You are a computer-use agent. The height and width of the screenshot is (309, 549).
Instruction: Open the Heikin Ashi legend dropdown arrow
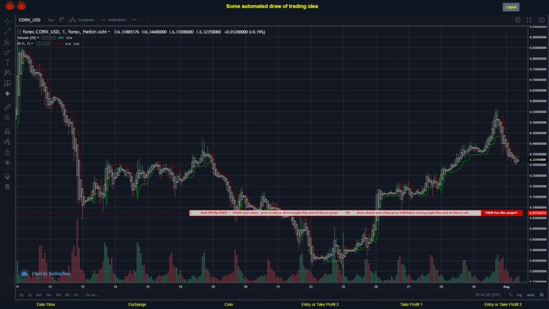tap(109, 32)
